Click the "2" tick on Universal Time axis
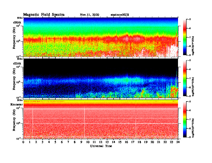 tap(36, 142)
